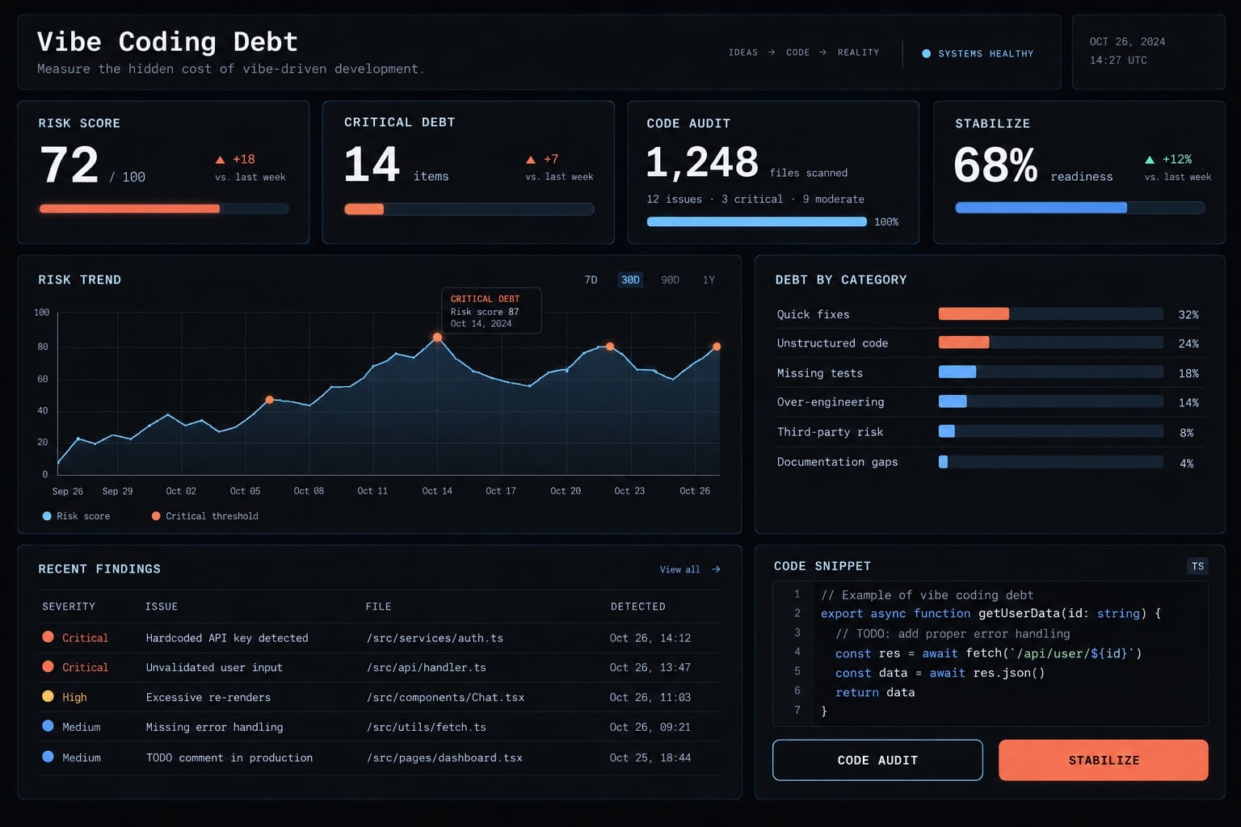Click the Risk Score progress bar
Screen dimensions: 1241x827
point(164,209)
